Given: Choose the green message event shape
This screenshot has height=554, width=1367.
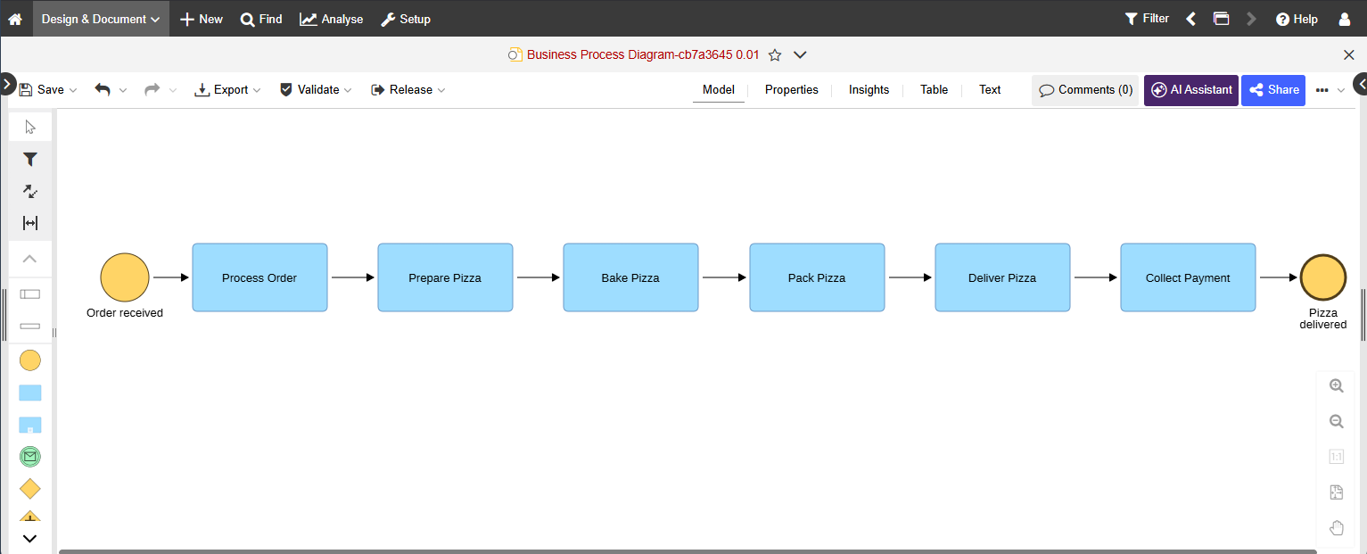Looking at the screenshot, I should pos(30,457).
